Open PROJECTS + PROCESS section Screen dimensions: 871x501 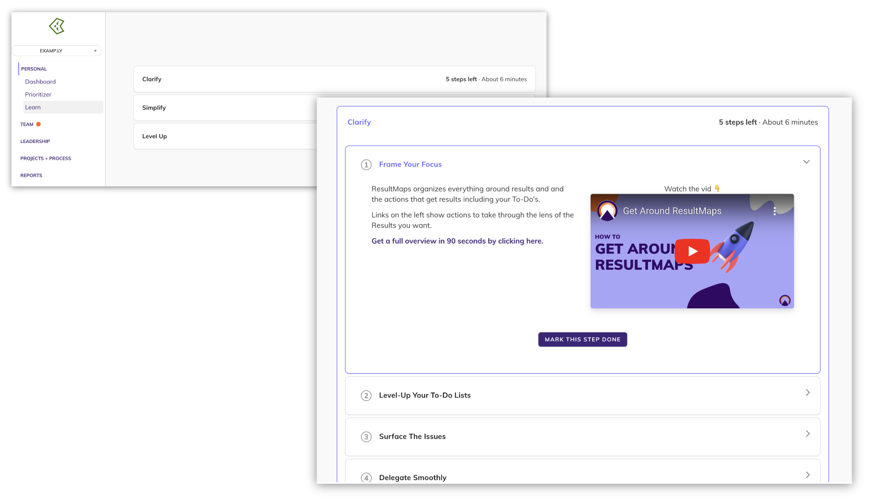45,159
